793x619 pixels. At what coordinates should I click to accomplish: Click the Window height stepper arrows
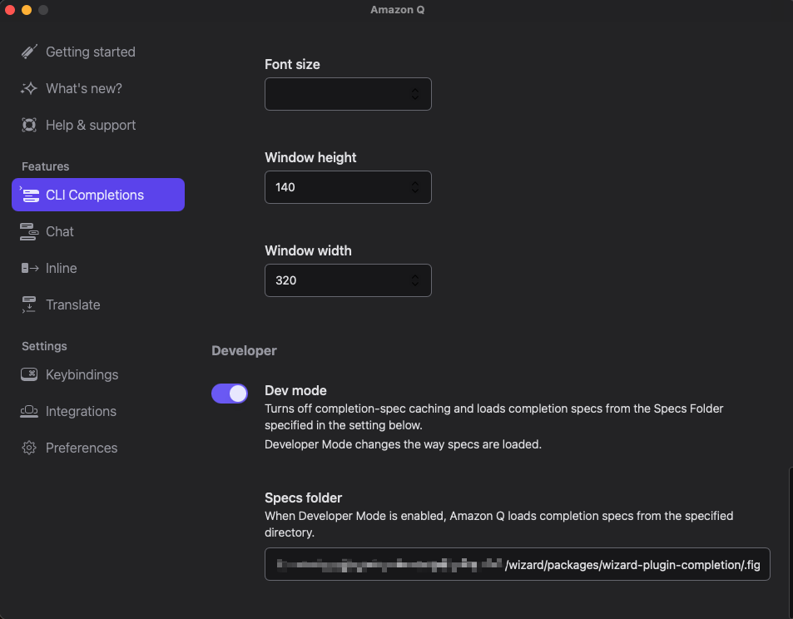414,187
